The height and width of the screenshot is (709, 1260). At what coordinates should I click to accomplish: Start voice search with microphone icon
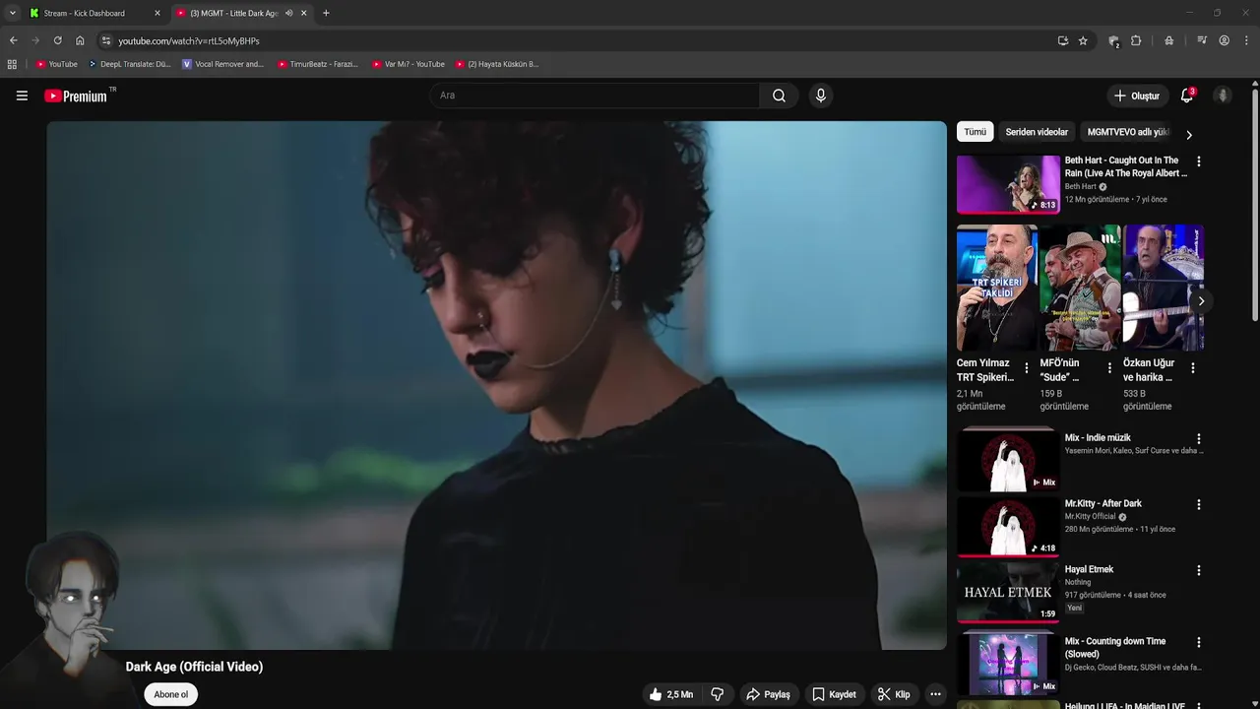pyautogui.click(x=821, y=96)
